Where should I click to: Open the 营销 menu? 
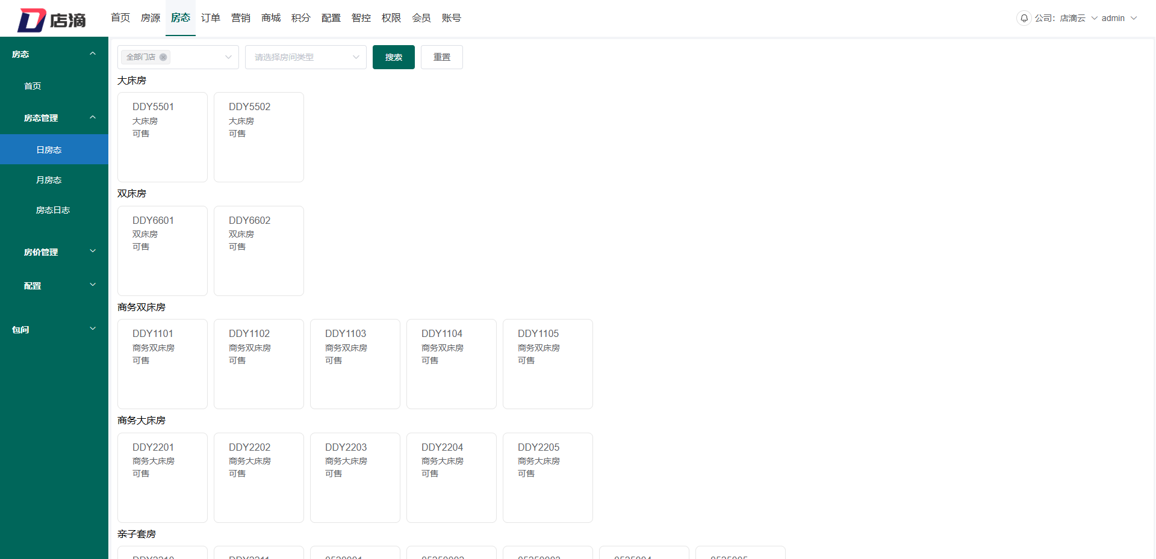coord(240,18)
